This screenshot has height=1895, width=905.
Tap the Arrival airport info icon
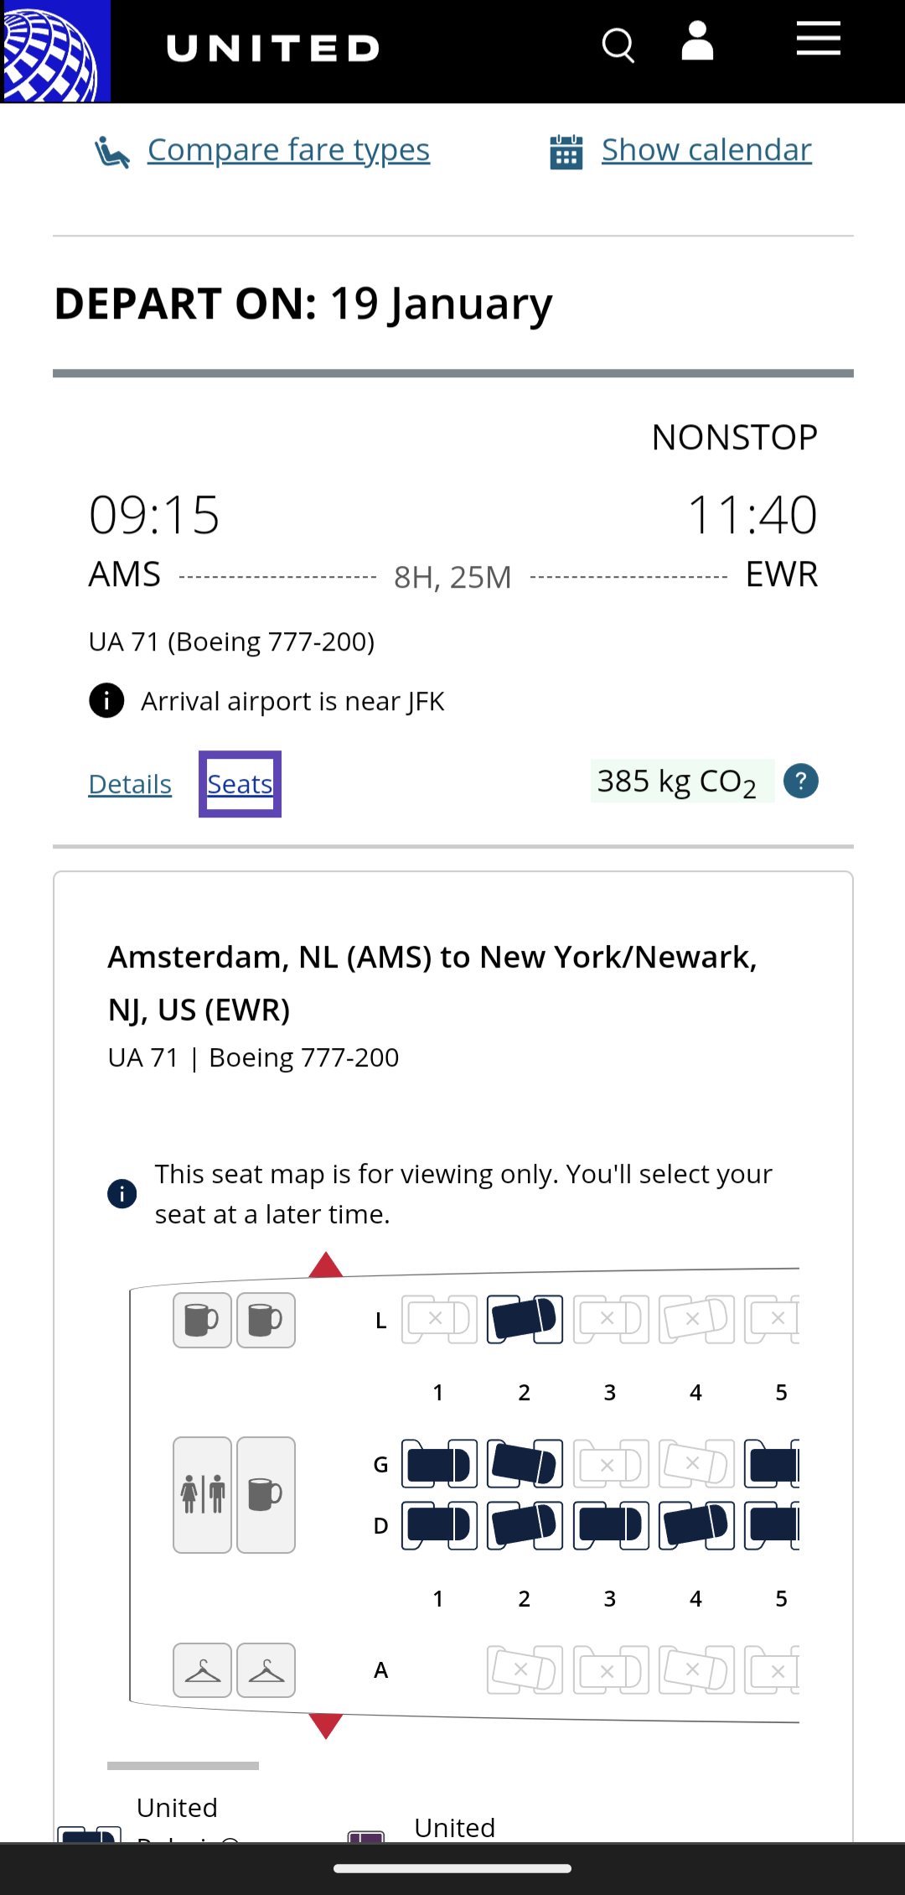coord(106,700)
